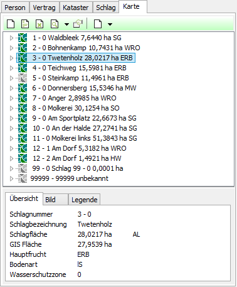Click the green field icon of Teichweg
This screenshot has width=237, height=287.
click(23, 68)
